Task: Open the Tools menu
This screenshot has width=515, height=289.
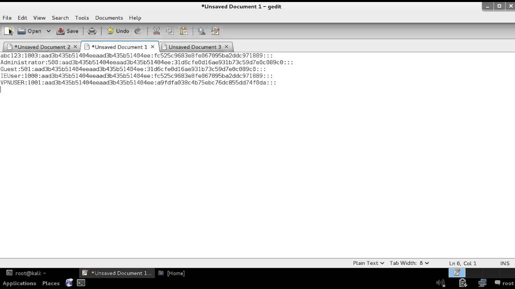Action: (82, 18)
